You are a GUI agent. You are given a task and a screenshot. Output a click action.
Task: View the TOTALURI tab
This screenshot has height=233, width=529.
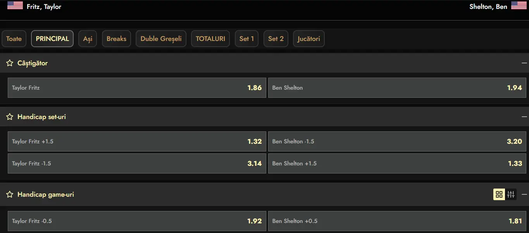[210, 39]
